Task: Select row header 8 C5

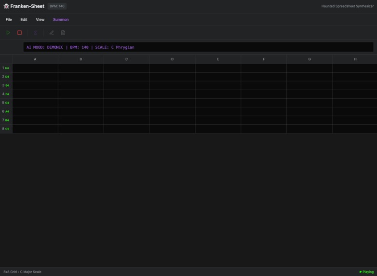Action: pyautogui.click(x=6, y=129)
